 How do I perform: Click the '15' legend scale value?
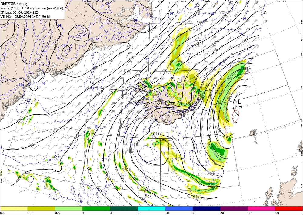[x=195, y=213]
